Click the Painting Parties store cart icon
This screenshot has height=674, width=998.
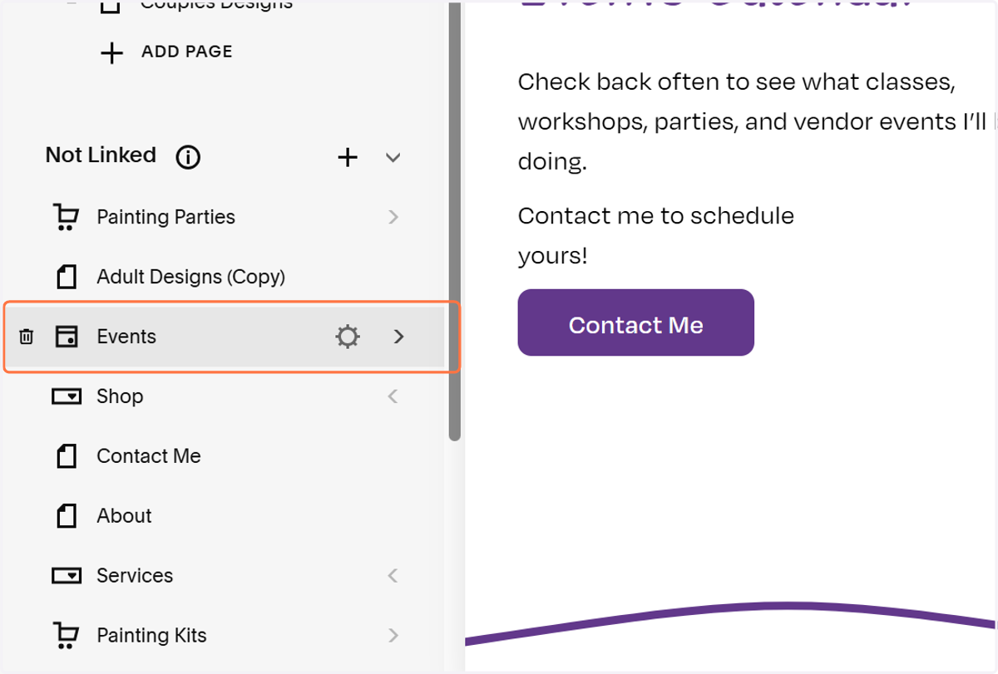pos(66,217)
